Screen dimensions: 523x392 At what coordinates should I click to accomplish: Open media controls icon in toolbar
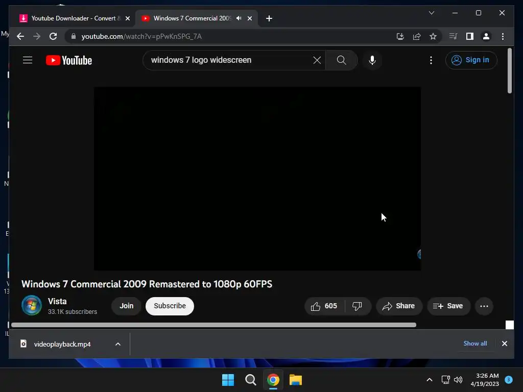pos(453,36)
